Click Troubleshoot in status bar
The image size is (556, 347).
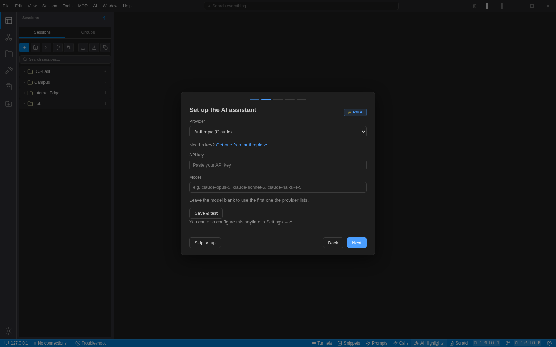pos(91,343)
